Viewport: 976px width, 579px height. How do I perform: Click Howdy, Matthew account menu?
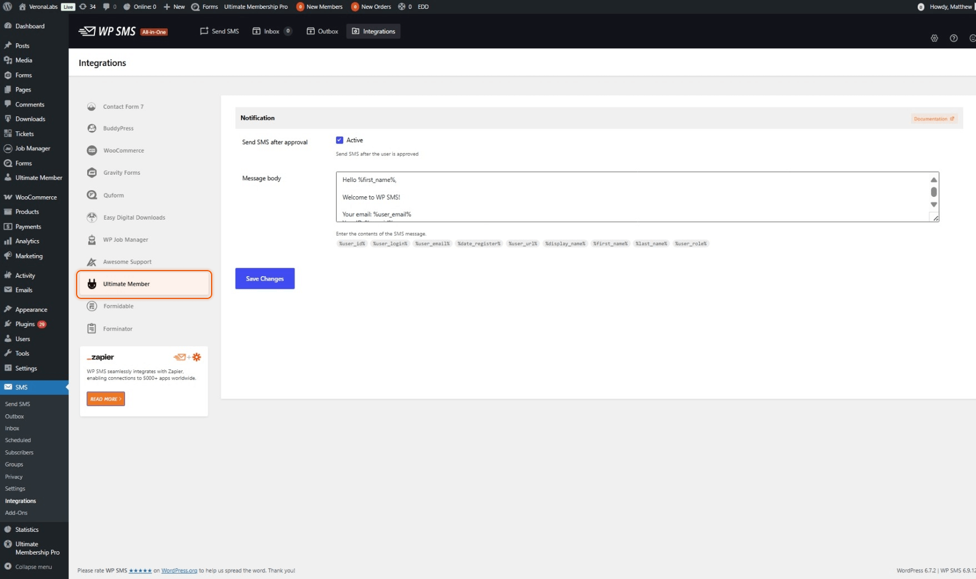click(x=946, y=7)
